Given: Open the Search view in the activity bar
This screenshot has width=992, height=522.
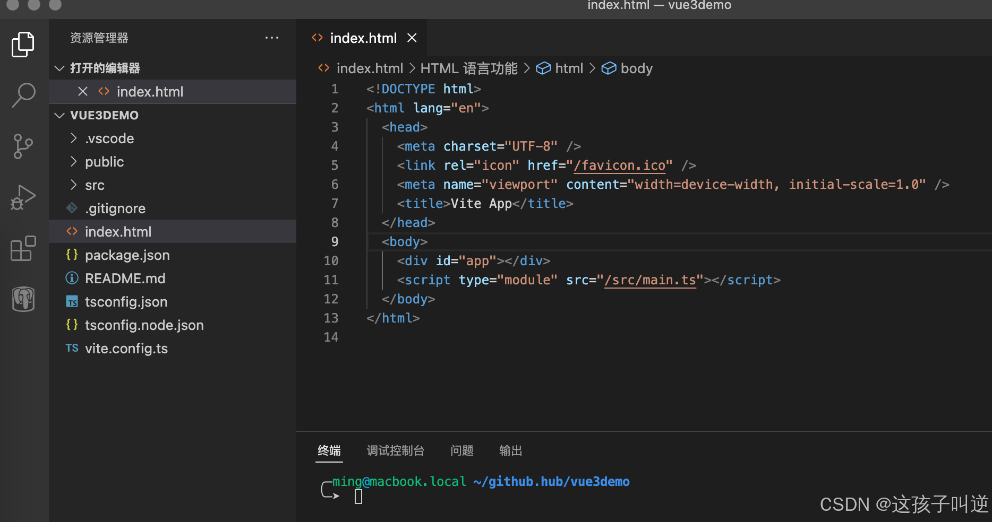Looking at the screenshot, I should (x=23, y=94).
